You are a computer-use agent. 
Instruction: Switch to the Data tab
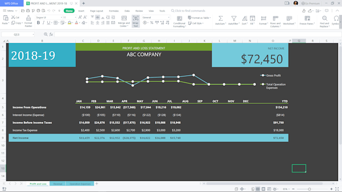(127, 11)
